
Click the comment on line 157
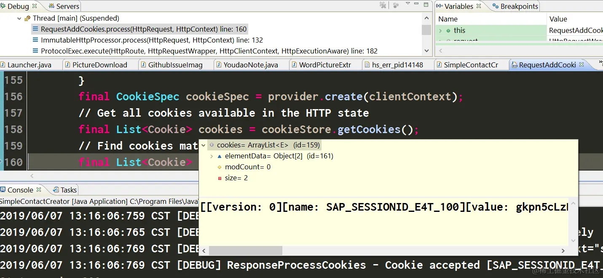224,113
